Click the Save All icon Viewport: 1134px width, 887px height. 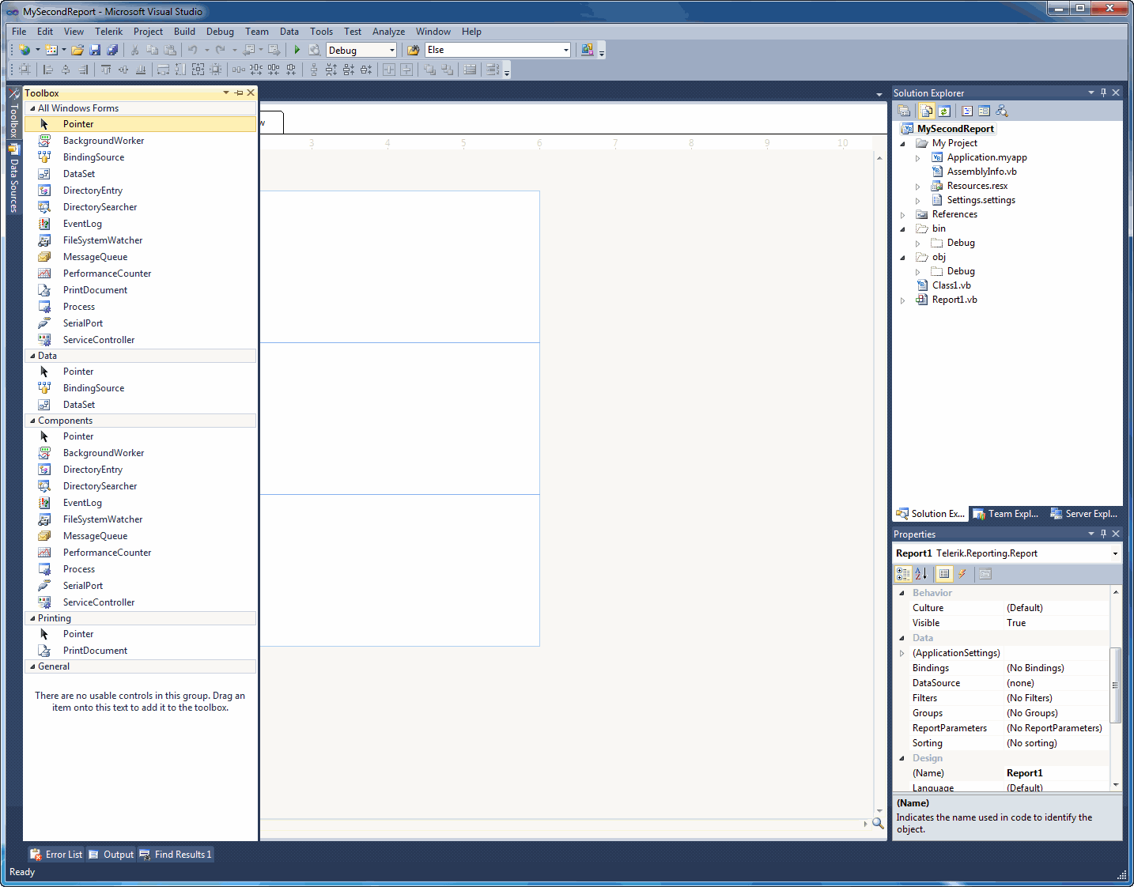[112, 50]
